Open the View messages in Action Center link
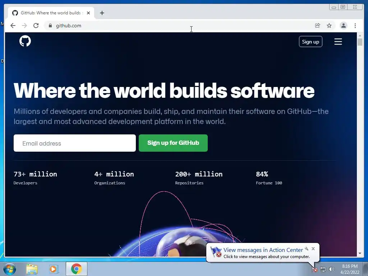This screenshot has height=276, width=368. [263, 250]
